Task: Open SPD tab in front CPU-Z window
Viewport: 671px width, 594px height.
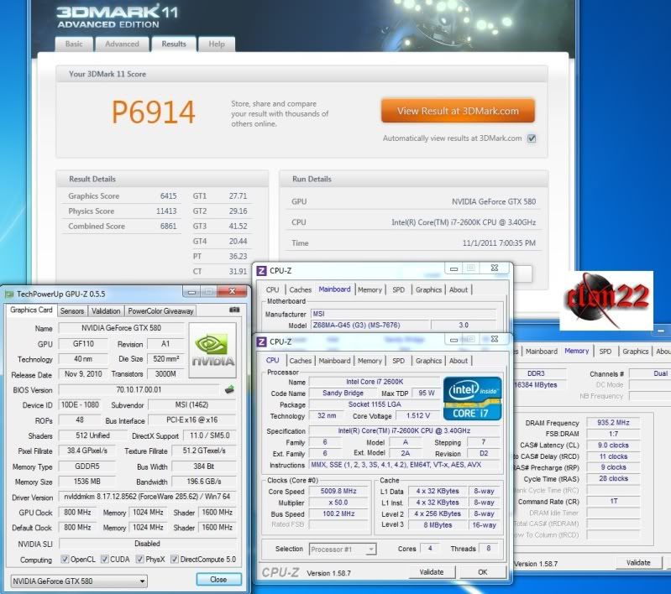Action: pos(398,361)
